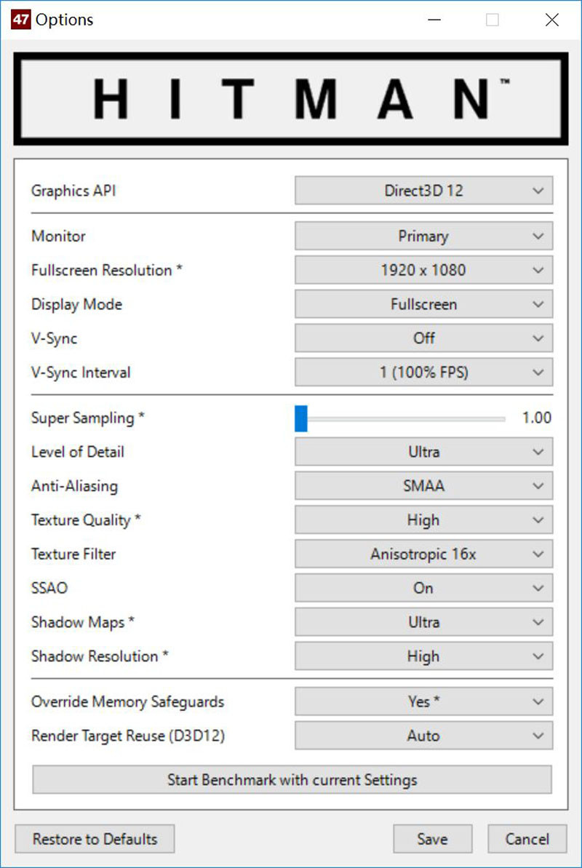The width and height of the screenshot is (582, 868).
Task: Open the V-Sync dropdown showing Off
Action: pyautogui.click(x=423, y=338)
